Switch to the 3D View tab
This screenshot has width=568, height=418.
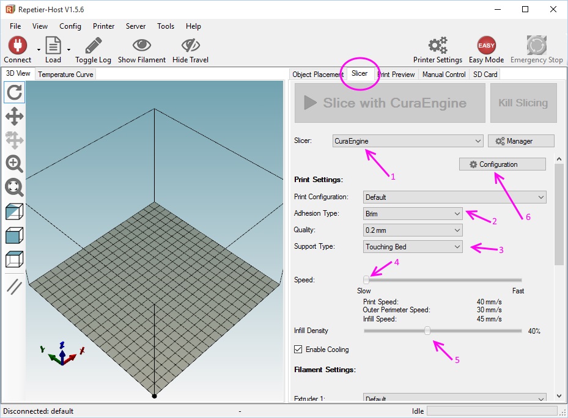point(18,73)
